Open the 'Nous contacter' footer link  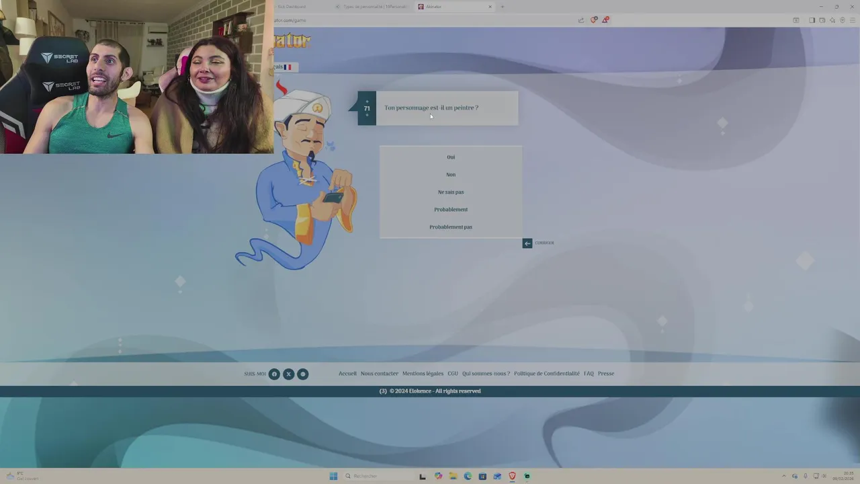(x=380, y=374)
